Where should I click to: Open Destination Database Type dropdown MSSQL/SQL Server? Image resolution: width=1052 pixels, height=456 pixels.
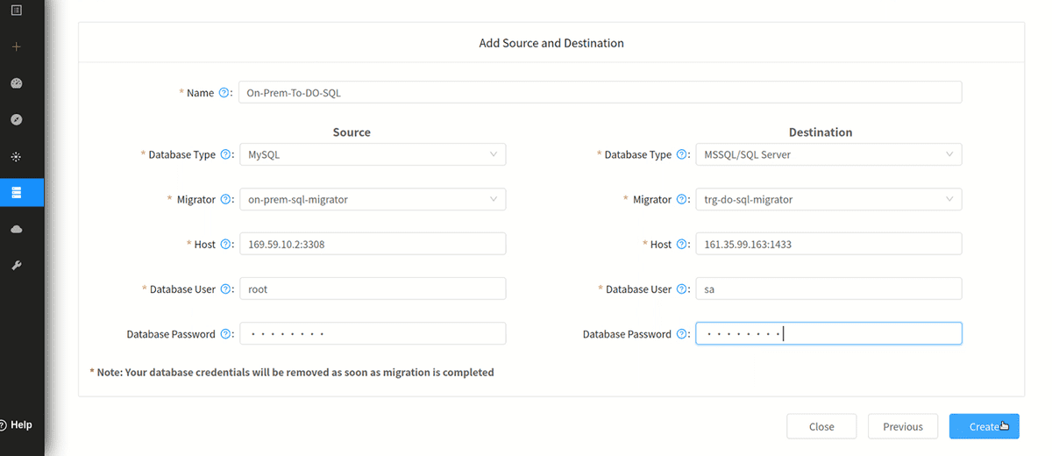tap(828, 154)
